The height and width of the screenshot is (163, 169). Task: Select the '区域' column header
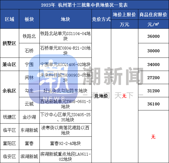pos(10,19)
